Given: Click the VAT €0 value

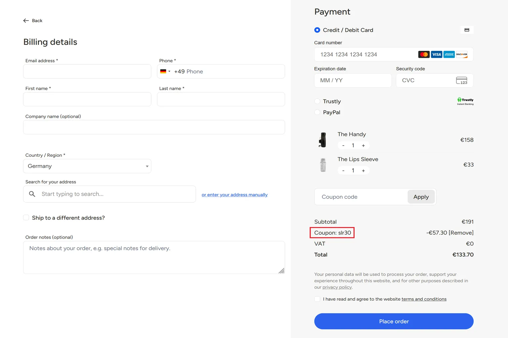Looking at the screenshot, I should pos(470,244).
